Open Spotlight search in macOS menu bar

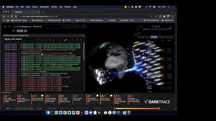click(169, 7)
